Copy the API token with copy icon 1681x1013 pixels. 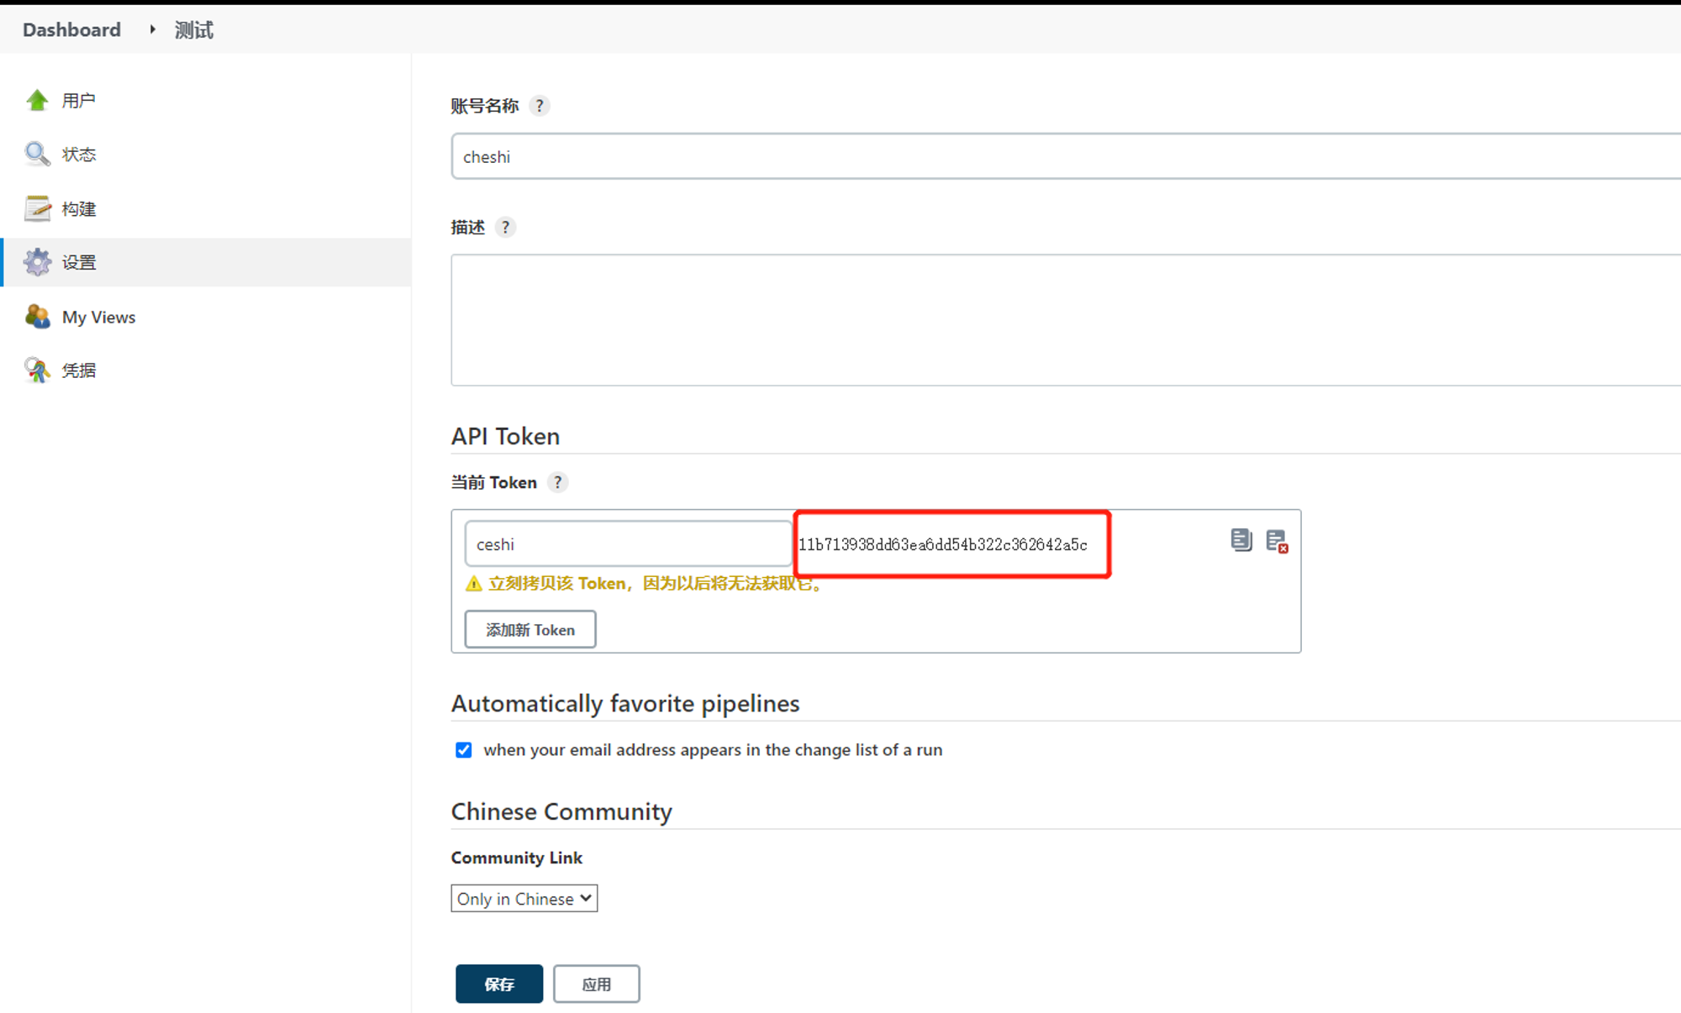[x=1241, y=540]
